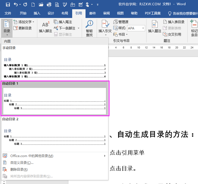
Task: Click 管理源 button
Action: tap(121, 22)
